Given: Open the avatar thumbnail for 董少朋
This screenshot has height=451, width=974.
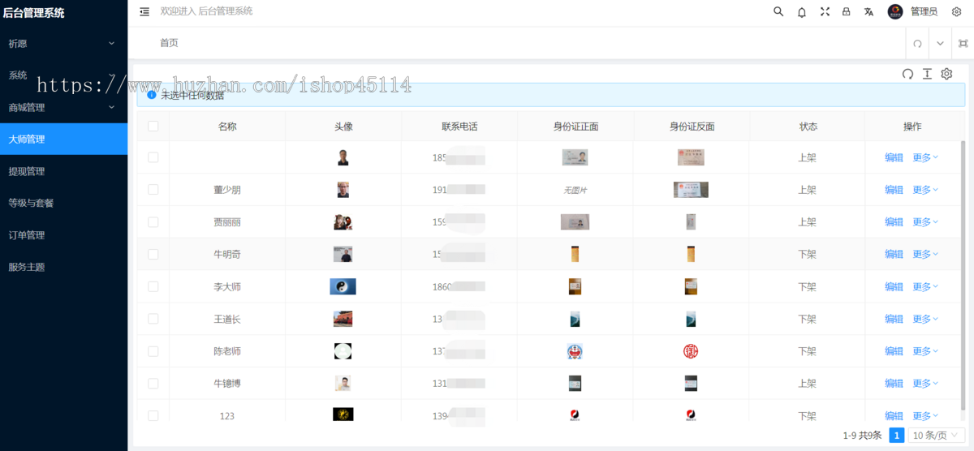Looking at the screenshot, I should pos(343,190).
